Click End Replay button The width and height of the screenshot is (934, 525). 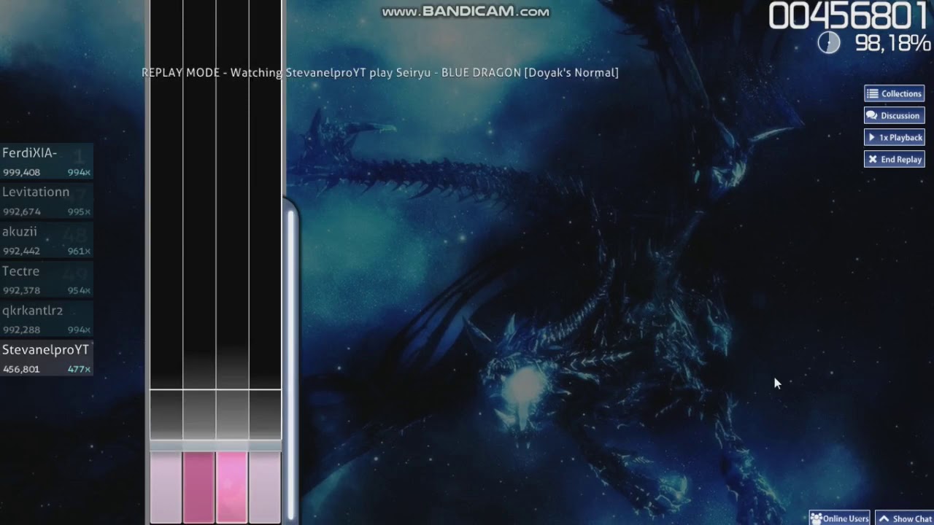(894, 159)
